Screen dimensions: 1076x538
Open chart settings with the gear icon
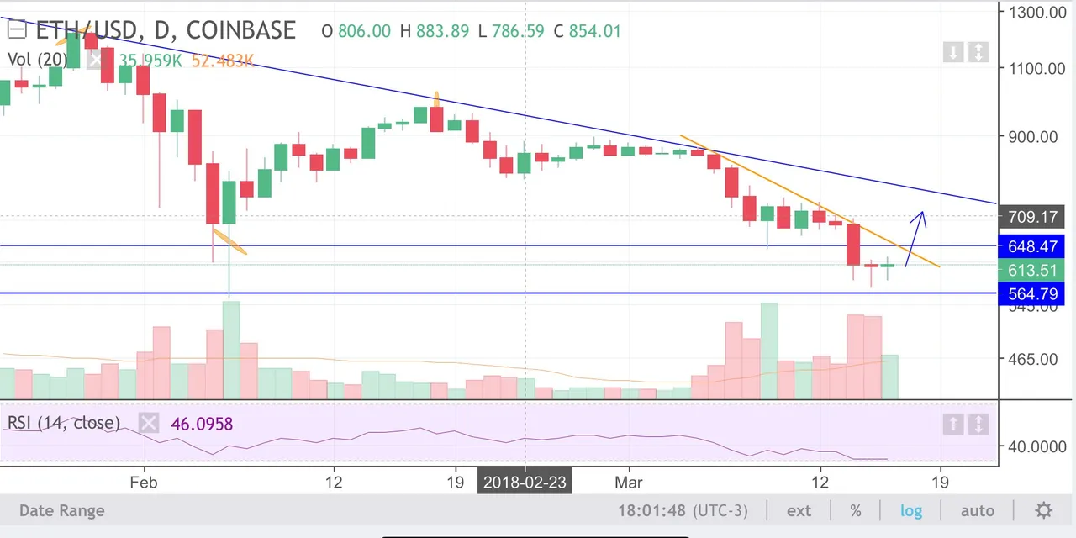tap(1043, 510)
